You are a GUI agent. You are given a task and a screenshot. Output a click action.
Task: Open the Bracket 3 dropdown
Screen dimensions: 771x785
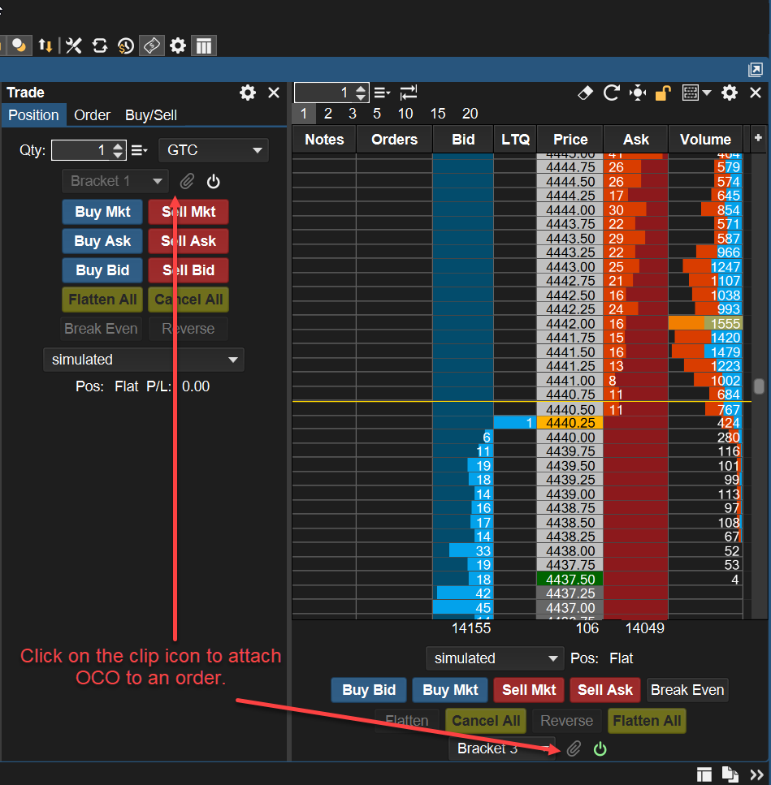point(500,748)
